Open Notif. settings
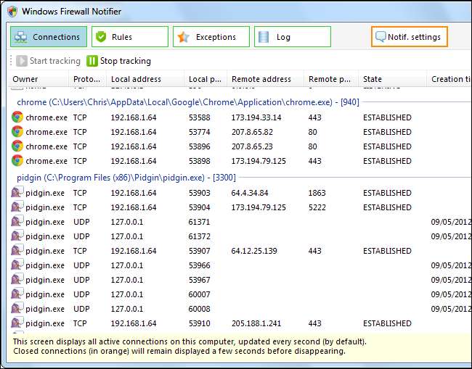The image size is (472, 369). [409, 37]
